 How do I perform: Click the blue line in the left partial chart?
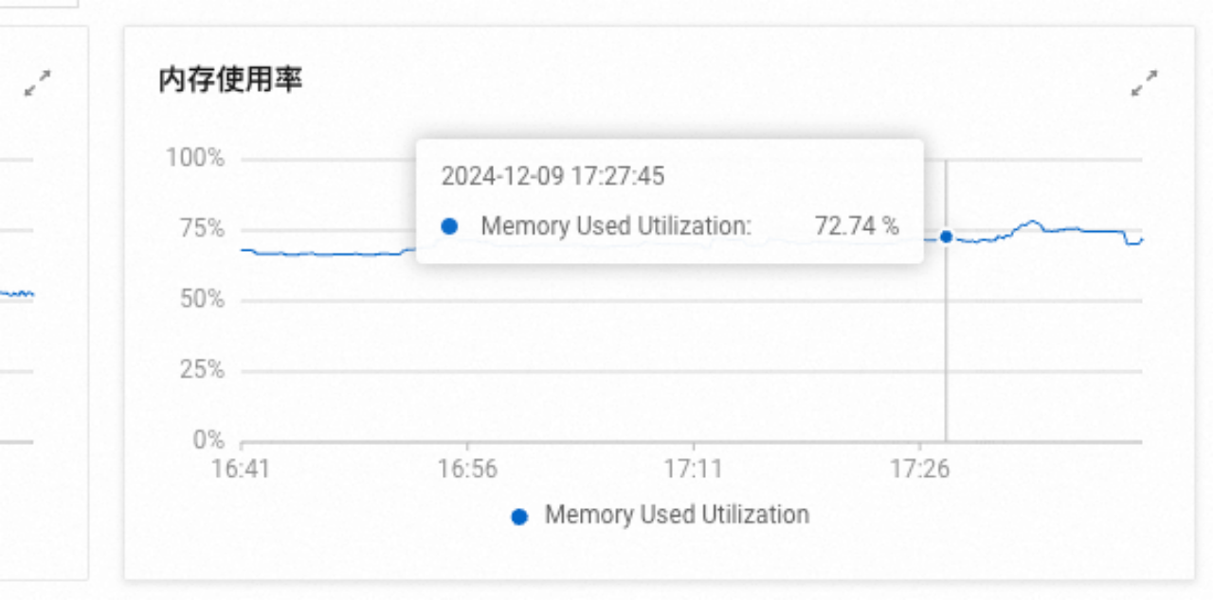point(17,294)
